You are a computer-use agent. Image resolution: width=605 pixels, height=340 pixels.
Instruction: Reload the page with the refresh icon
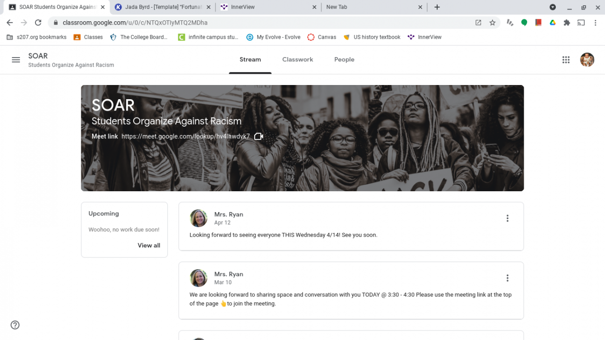pos(38,23)
